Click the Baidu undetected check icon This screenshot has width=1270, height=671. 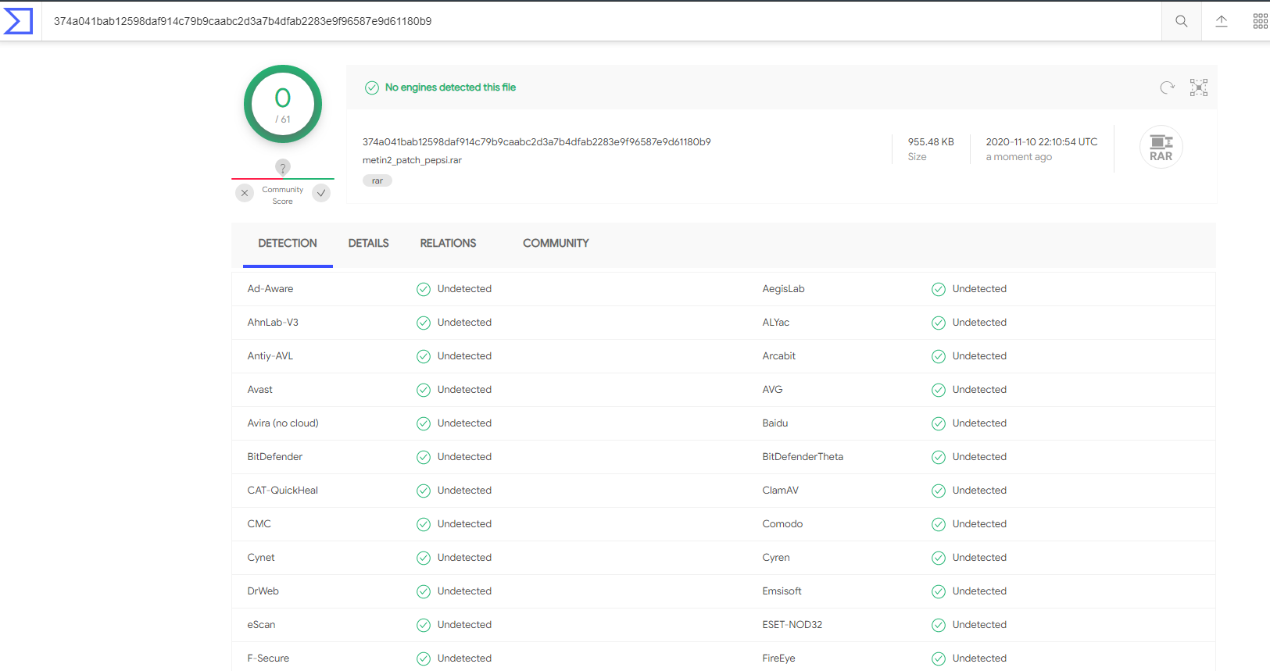(939, 423)
